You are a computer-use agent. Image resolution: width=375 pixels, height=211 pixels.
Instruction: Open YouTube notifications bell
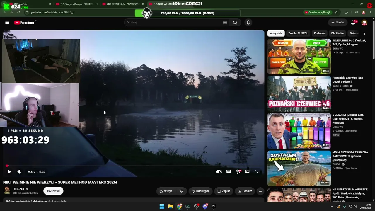[x=354, y=23]
